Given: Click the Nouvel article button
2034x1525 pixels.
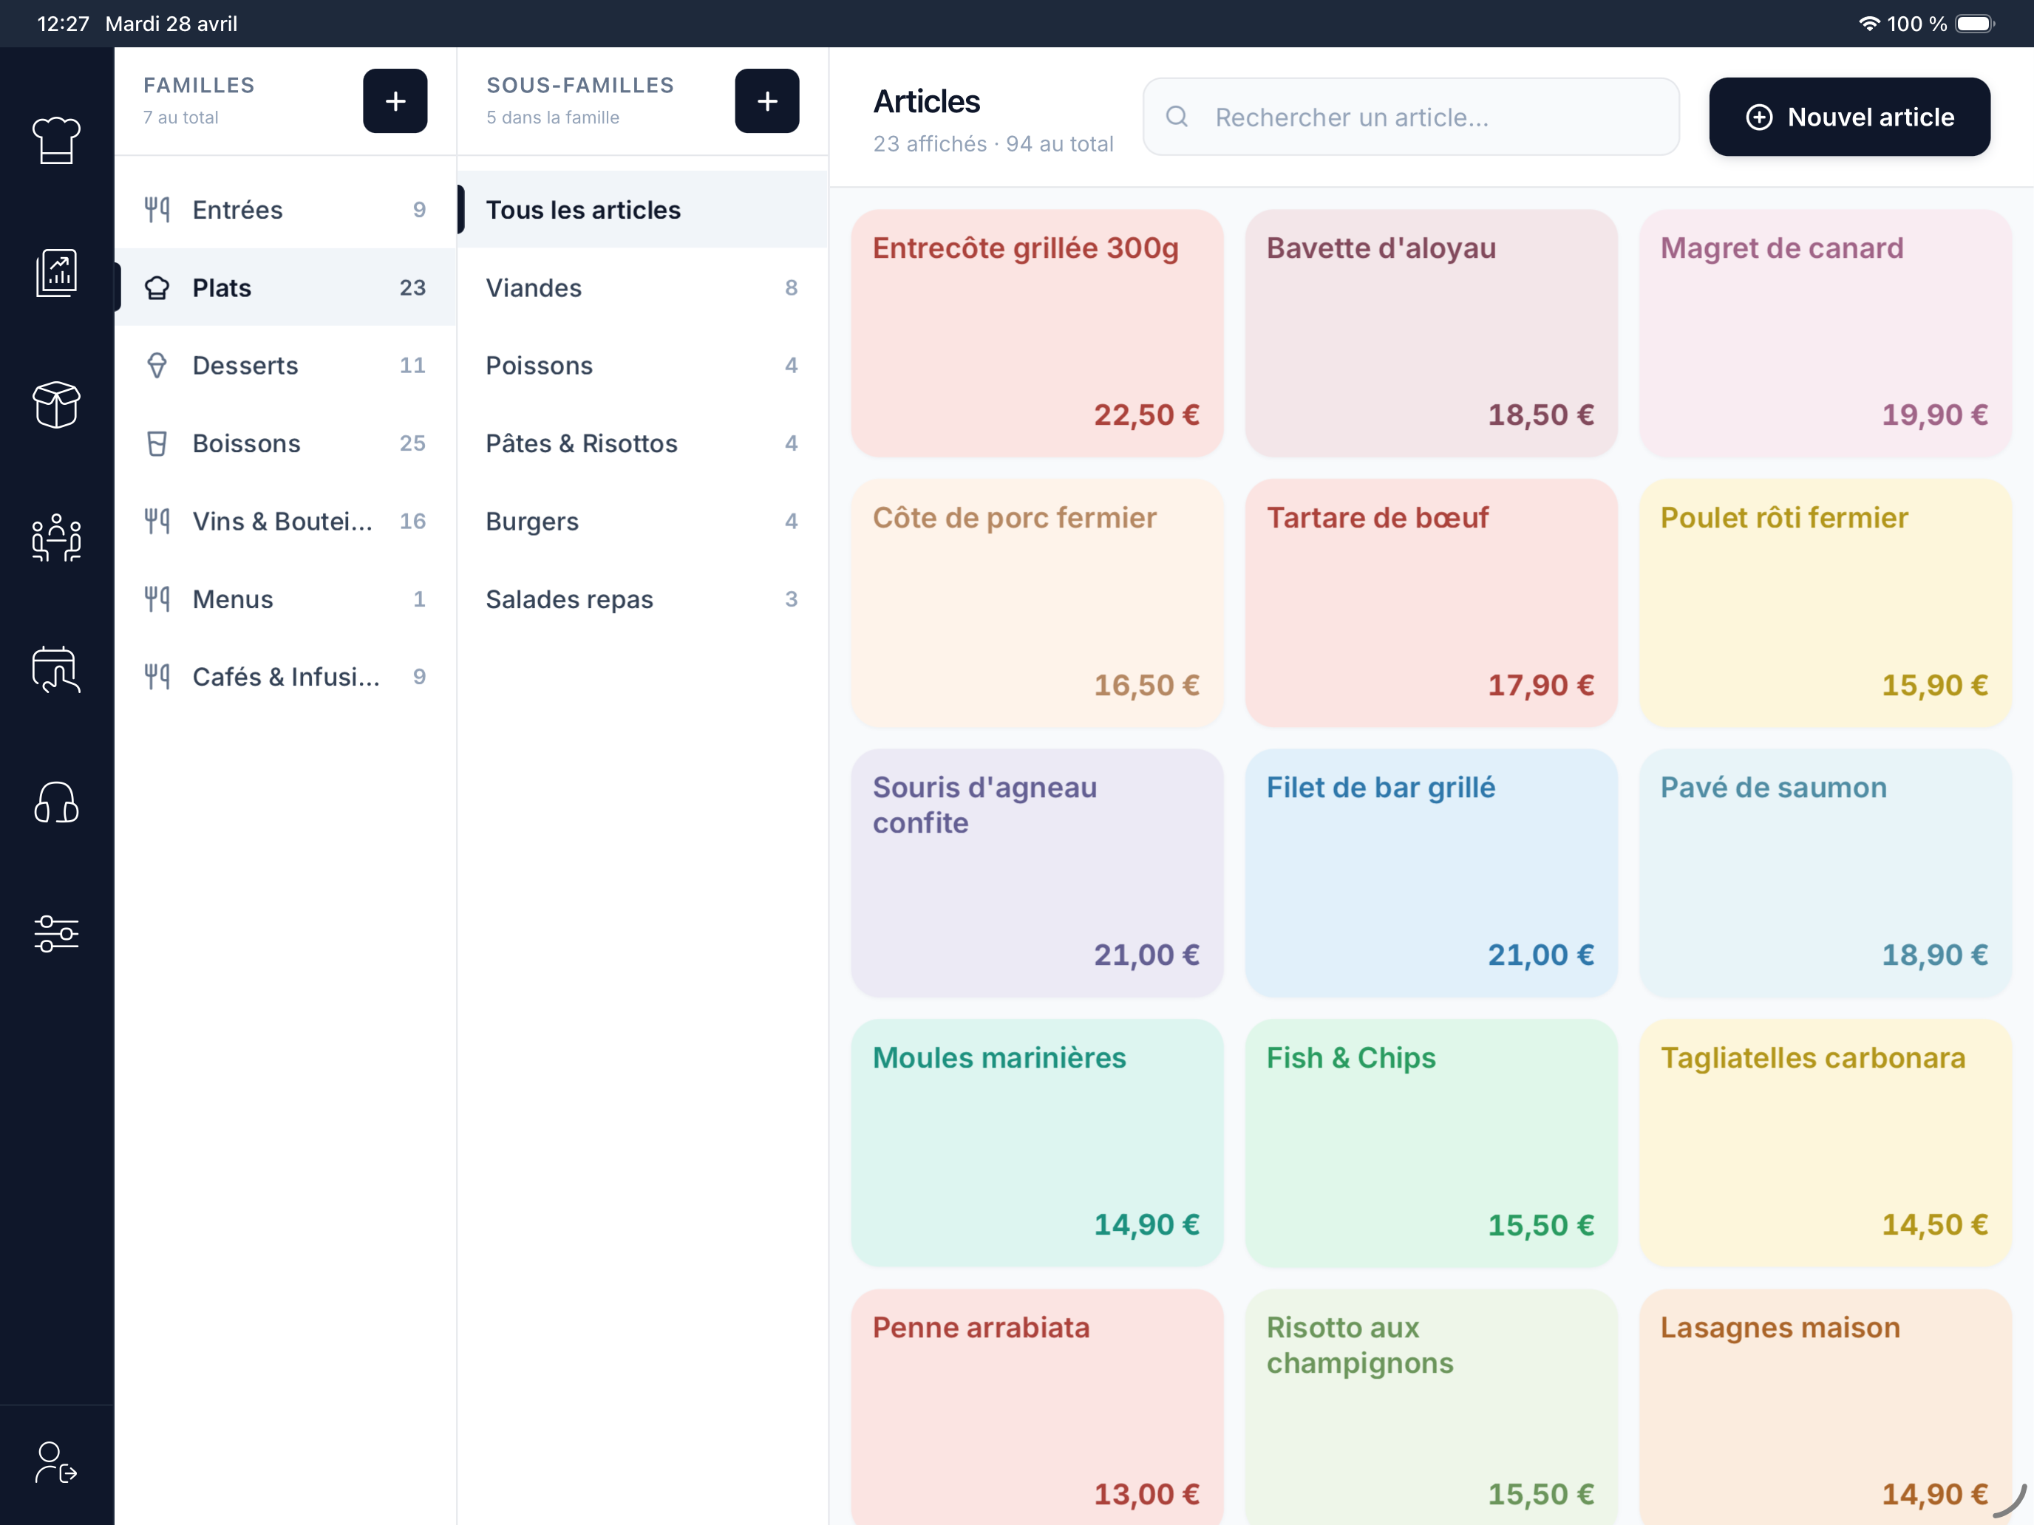Looking at the screenshot, I should tap(1849, 117).
